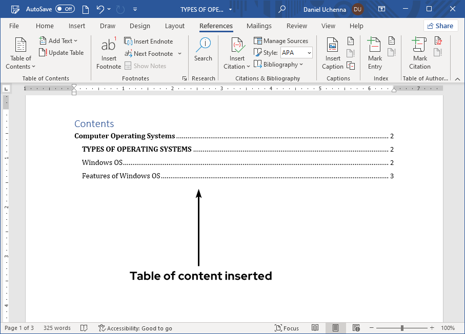The height and width of the screenshot is (334, 465).
Task: Mark a citation for table of authorities
Action: tap(419, 52)
